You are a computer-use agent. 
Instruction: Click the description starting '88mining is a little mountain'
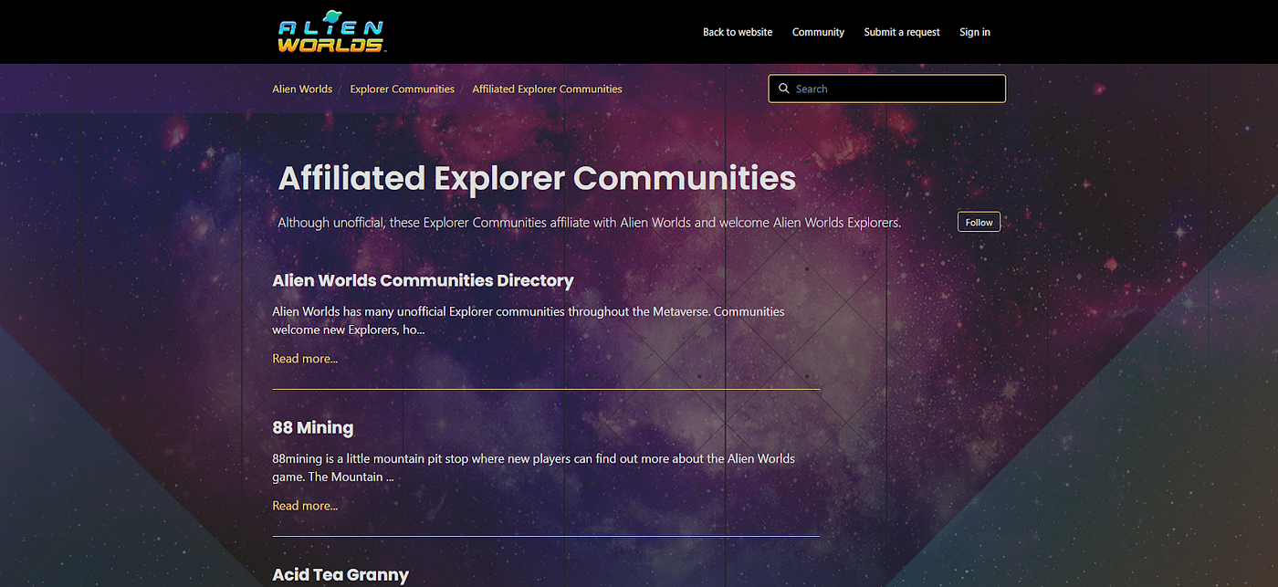pos(533,467)
